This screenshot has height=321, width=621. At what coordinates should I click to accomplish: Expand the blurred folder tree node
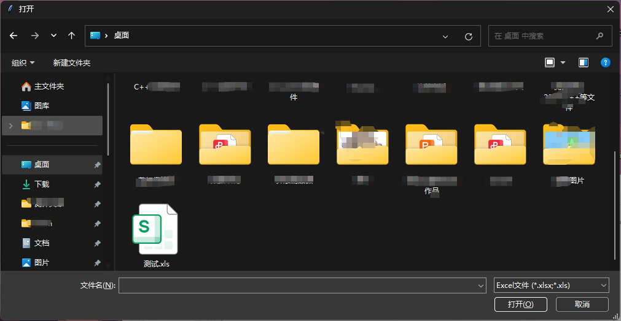coord(10,126)
